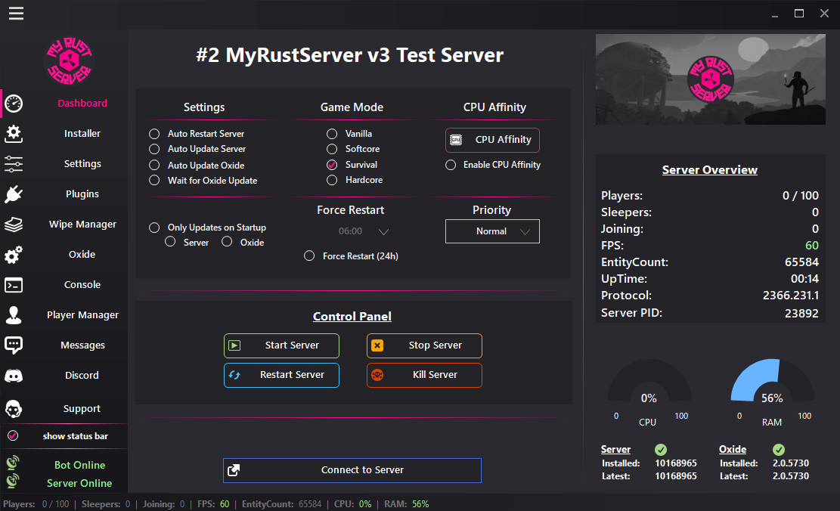Image resolution: width=840 pixels, height=511 pixels.
Task: Open the hamburger menu icon
Action: coord(16,14)
